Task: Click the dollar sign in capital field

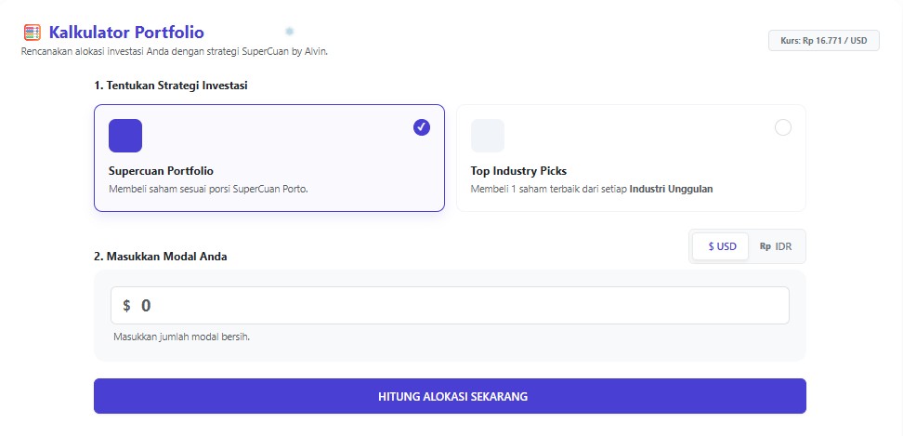Action: coord(126,306)
